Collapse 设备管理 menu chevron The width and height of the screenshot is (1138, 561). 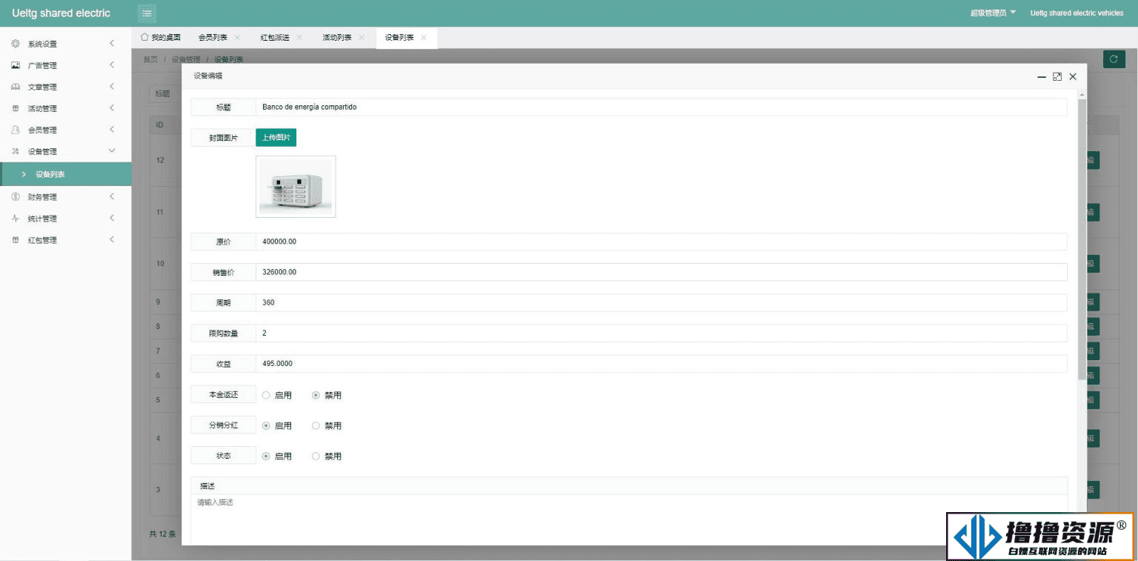(x=112, y=151)
